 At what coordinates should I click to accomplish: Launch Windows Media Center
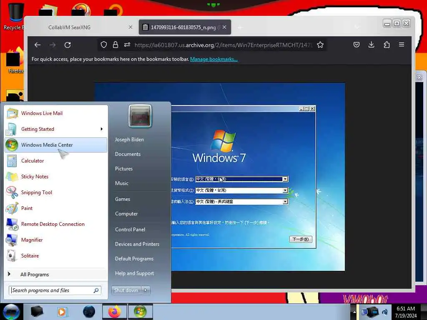click(x=56, y=145)
